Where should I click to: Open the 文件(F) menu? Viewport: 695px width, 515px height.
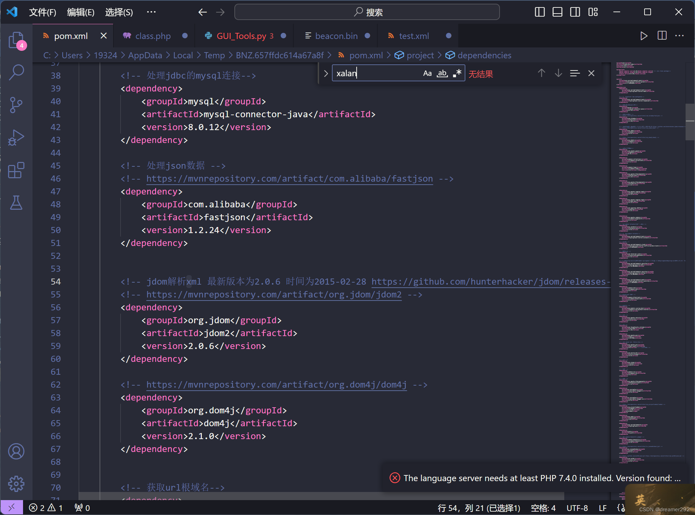(x=43, y=12)
